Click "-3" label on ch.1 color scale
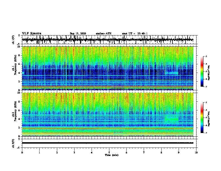The image size is (221, 171). 206,56
